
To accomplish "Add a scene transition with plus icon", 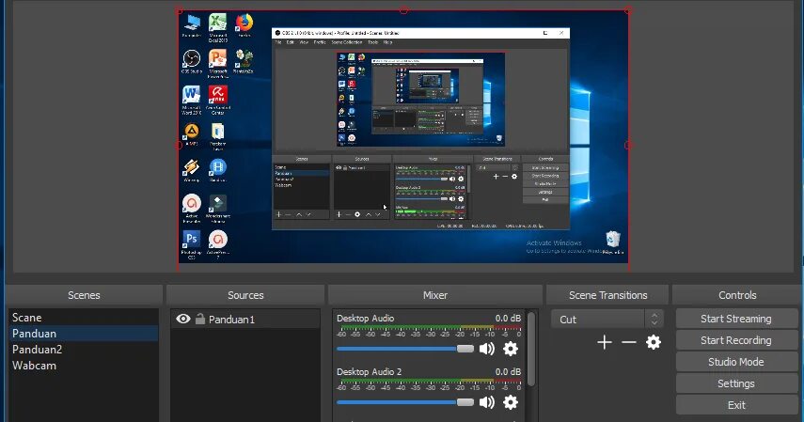I will pyautogui.click(x=605, y=342).
